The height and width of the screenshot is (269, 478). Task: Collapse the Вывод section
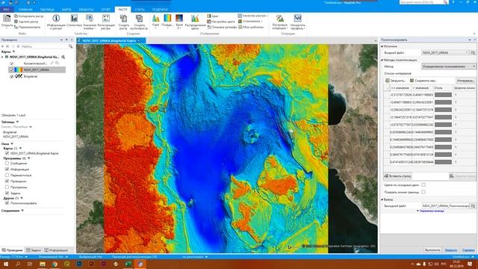coord(382,200)
